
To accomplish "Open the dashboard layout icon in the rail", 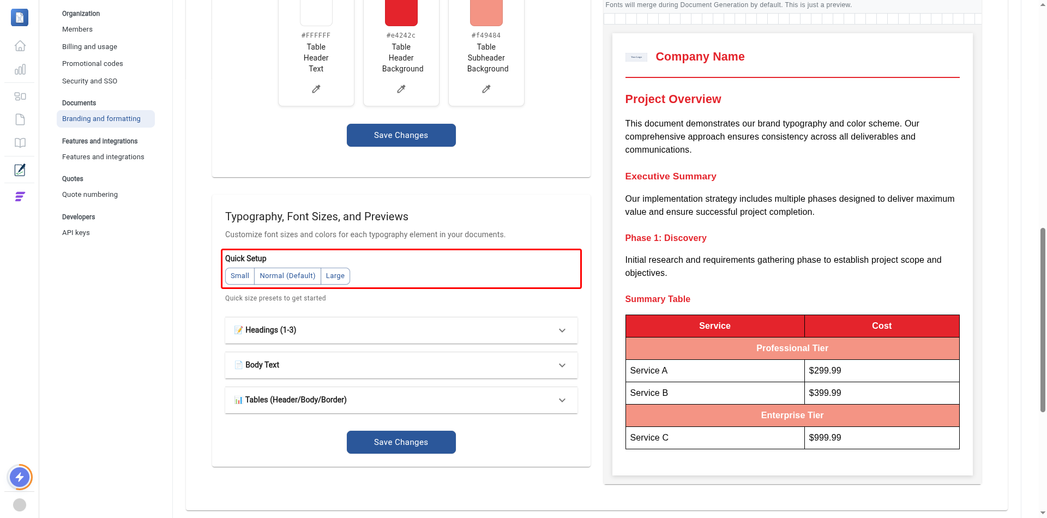I will pyautogui.click(x=20, y=97).
